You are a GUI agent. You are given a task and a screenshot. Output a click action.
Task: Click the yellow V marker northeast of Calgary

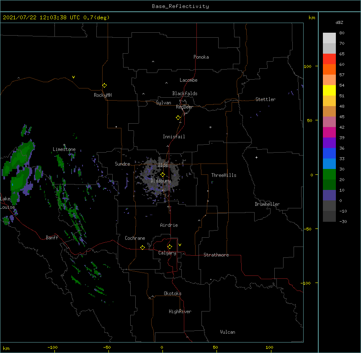(x=180, y=245)
